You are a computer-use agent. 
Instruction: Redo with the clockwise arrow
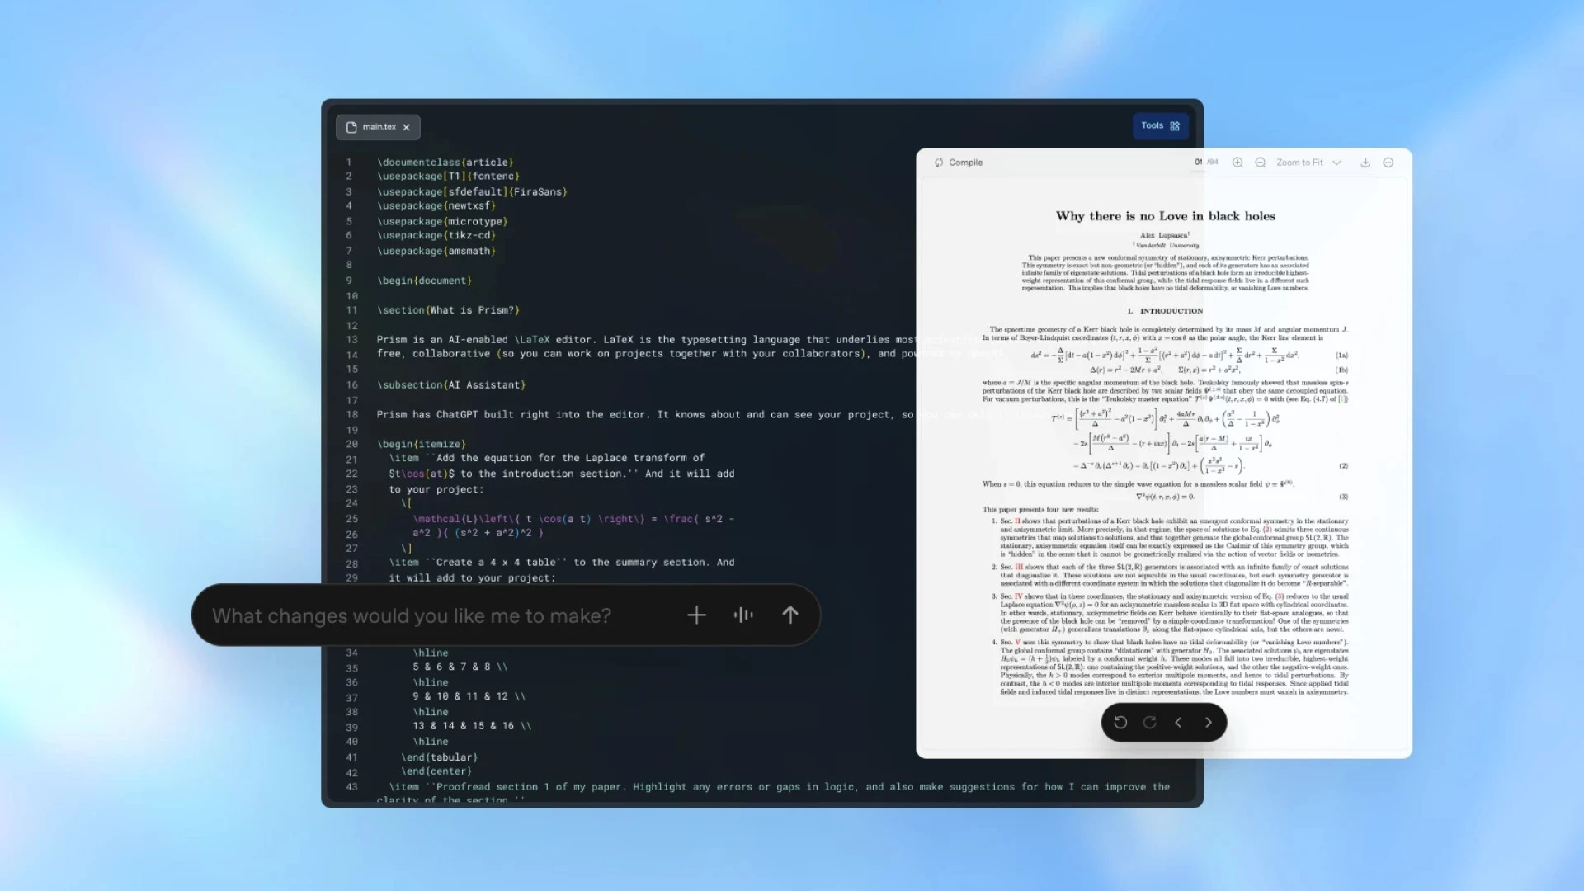1149,723
